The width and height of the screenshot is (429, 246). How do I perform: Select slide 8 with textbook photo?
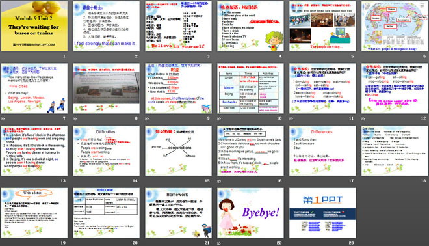point(106,89)
